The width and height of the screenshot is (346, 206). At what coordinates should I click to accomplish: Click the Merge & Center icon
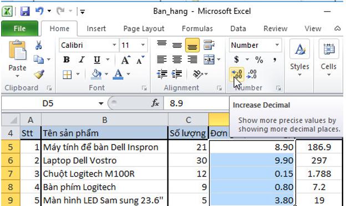pyautogui.click(x=209, y=59)
